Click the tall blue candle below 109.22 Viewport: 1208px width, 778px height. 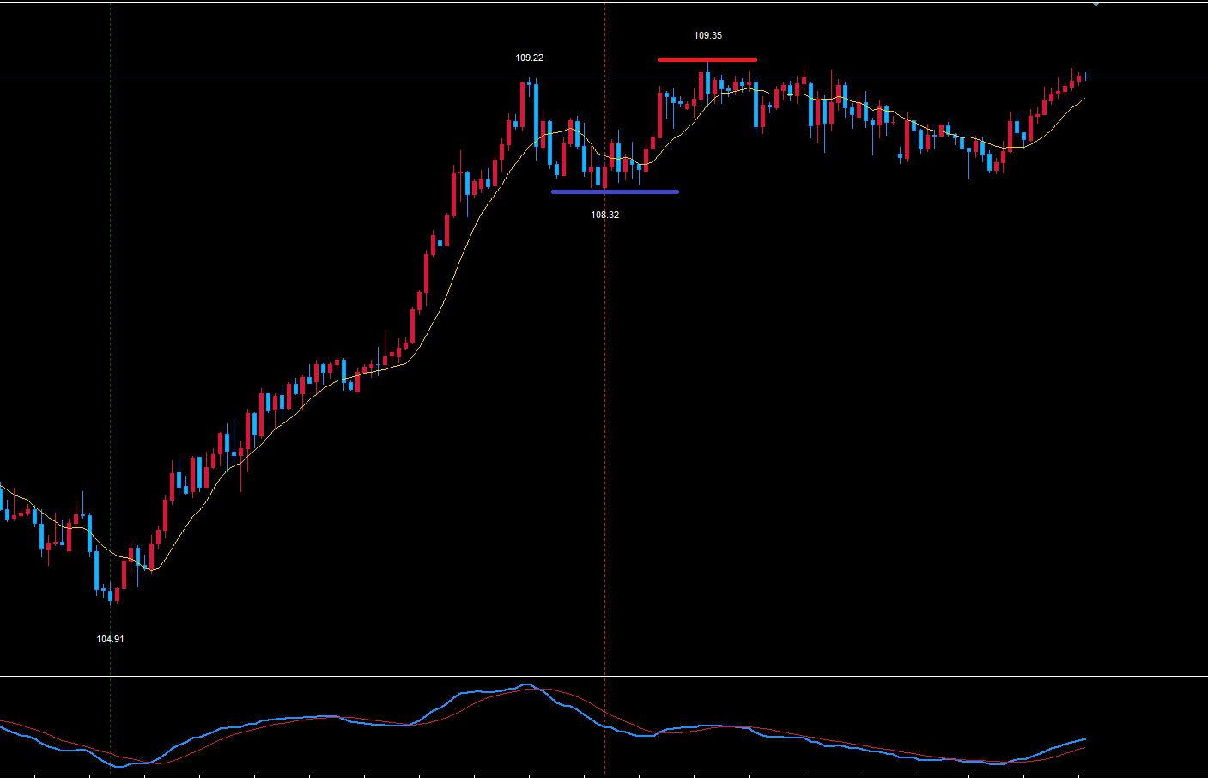[x=537, y=112]
